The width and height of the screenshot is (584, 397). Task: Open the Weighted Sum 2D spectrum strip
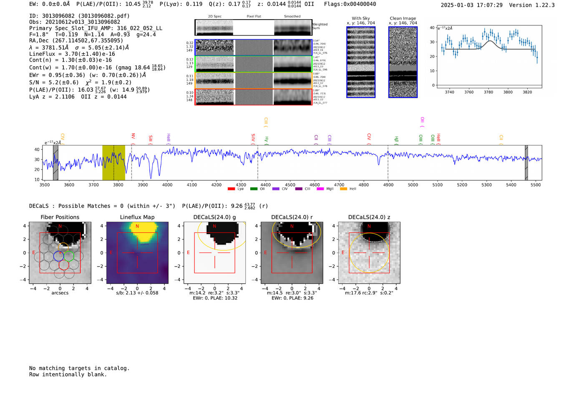click(x=253, y=27)
